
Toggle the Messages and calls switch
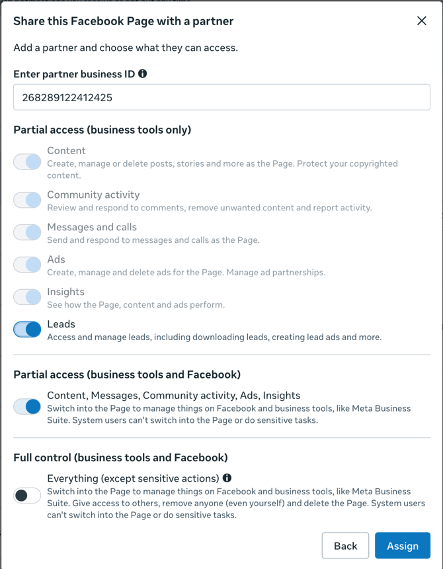click(27, 232)
